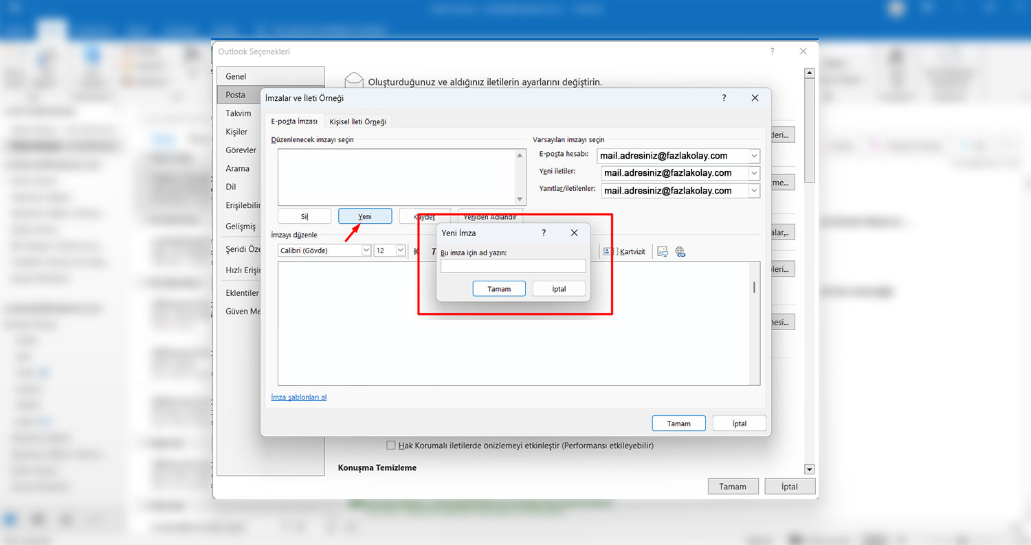Expand the font size 12 dropdown

400,251
